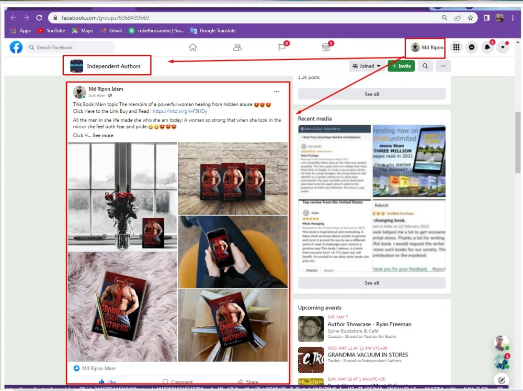Open Author Showcase - Ryan Freeman event
The height and width of the screenshot is (391, 523).
(369, 324)
